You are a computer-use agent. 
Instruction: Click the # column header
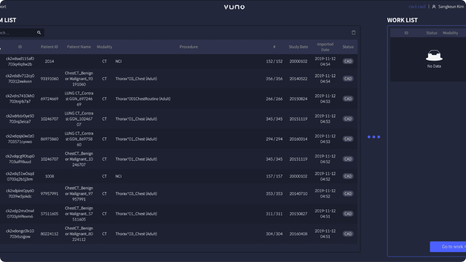(274, 47)
